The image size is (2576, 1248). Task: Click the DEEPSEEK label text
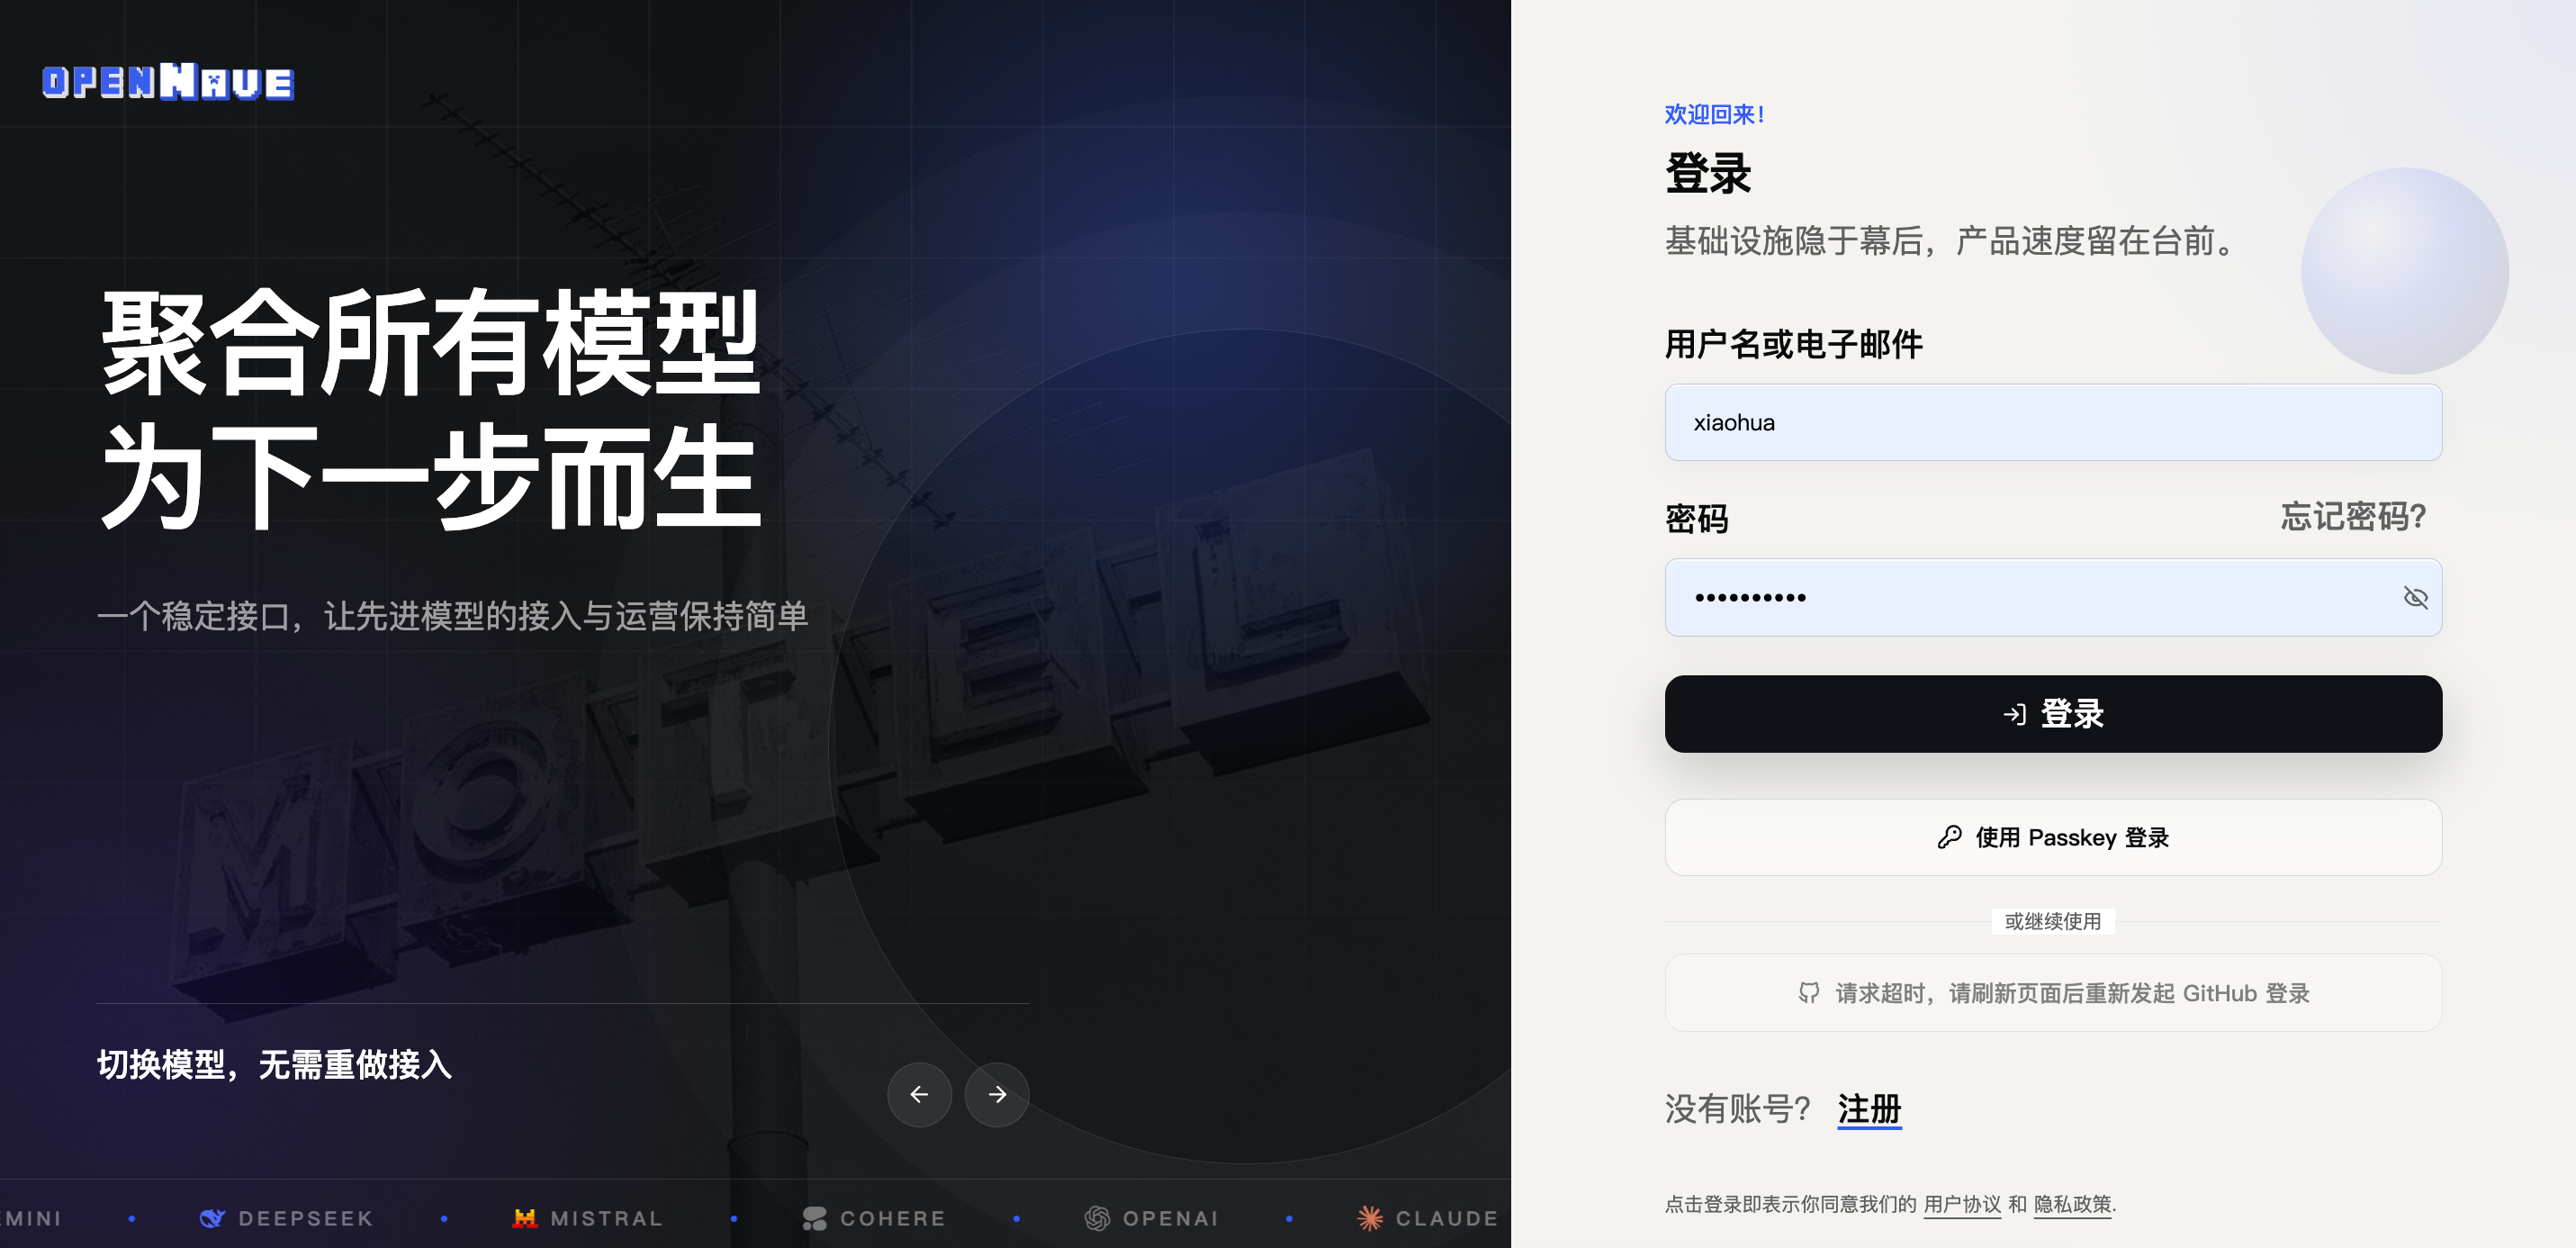click(x=305, y=1218)
